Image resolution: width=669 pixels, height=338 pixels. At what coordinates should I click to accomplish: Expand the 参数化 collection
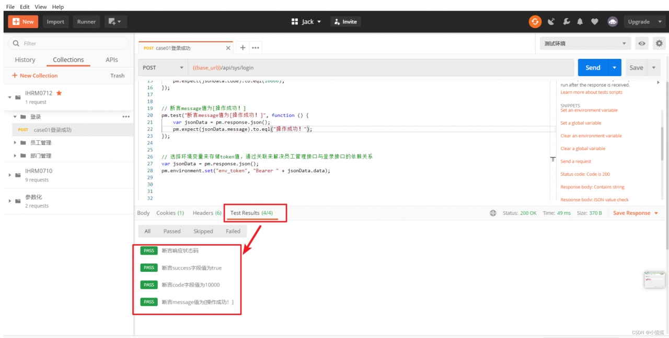[x=10, y=201]
